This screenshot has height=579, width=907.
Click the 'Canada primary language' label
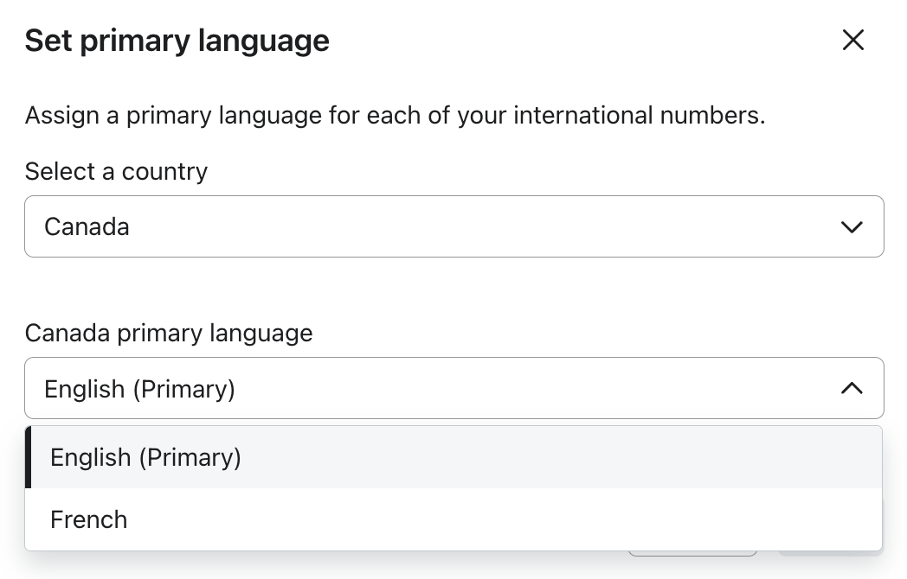(169, 333)
